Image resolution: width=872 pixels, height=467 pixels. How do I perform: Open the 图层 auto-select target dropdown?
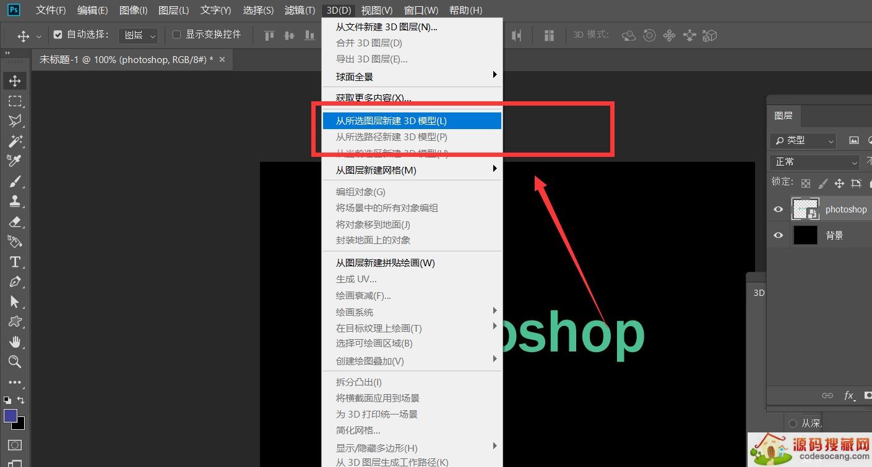[139, 35]
